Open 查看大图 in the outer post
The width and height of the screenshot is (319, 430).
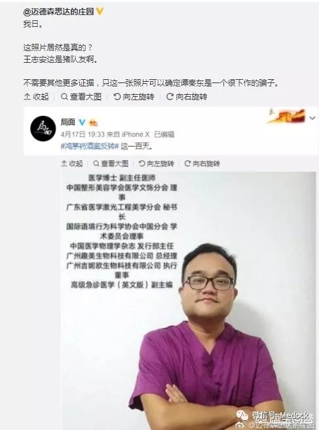pyautogui.click(x=81, y=96)
